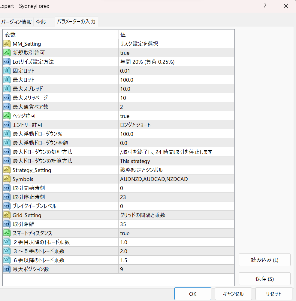Click the integer icon beside 取引距離
This screenshot has width=296, height=301.
coord(7,224)
